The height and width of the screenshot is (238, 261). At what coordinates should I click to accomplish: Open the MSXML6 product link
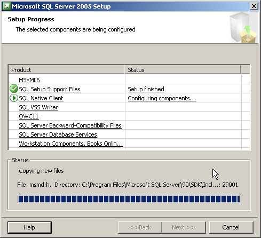(x=29, y=80)
